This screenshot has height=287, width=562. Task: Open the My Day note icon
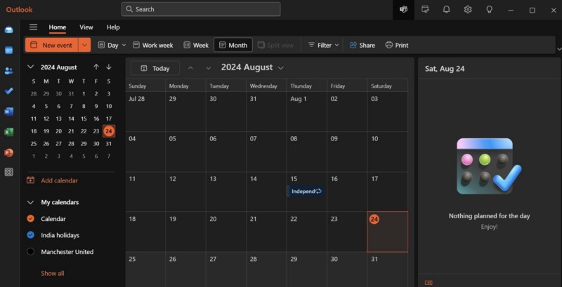pos(425,10)
